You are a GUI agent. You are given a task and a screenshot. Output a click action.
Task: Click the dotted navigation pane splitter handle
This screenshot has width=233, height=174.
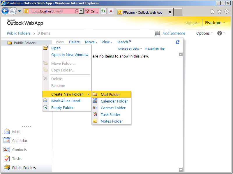pos(27,126)
